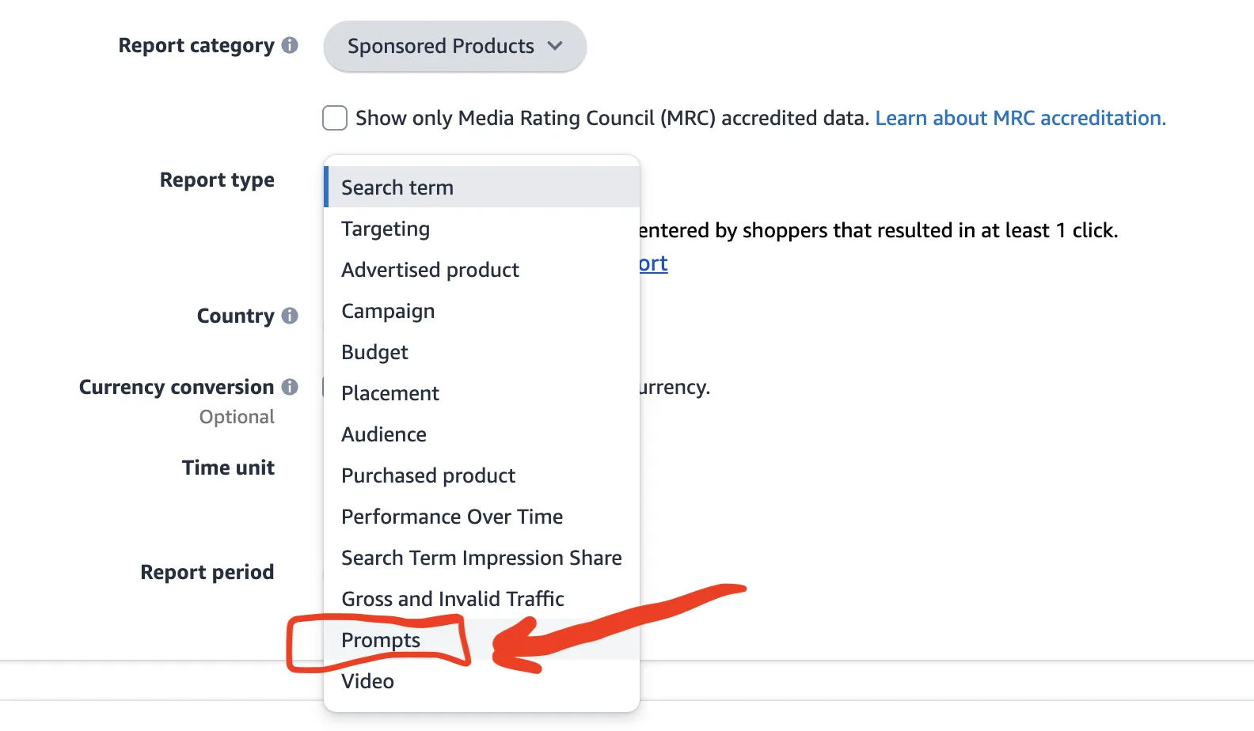Choose Budget from the report types
Image resolution: width=1254 pixels, height=731 pixels.
coord(374,352)
